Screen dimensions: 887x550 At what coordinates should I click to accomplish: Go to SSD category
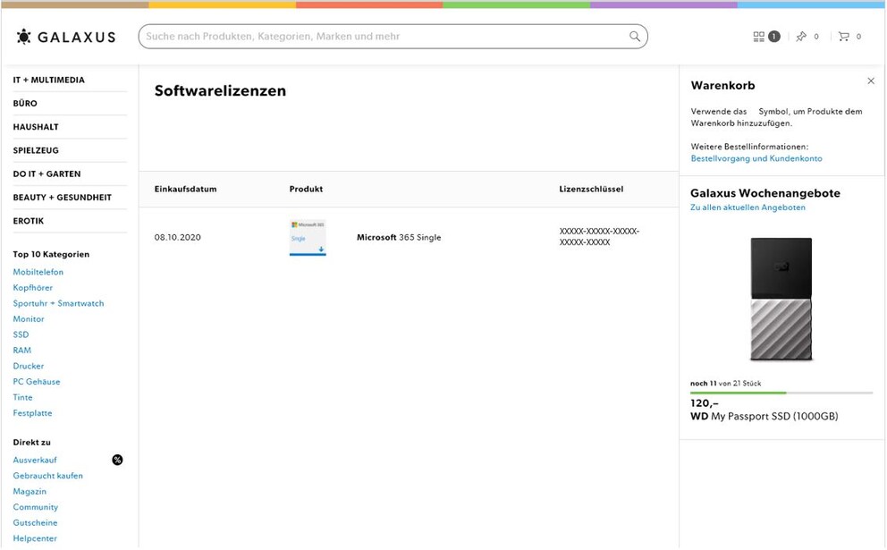21,334
